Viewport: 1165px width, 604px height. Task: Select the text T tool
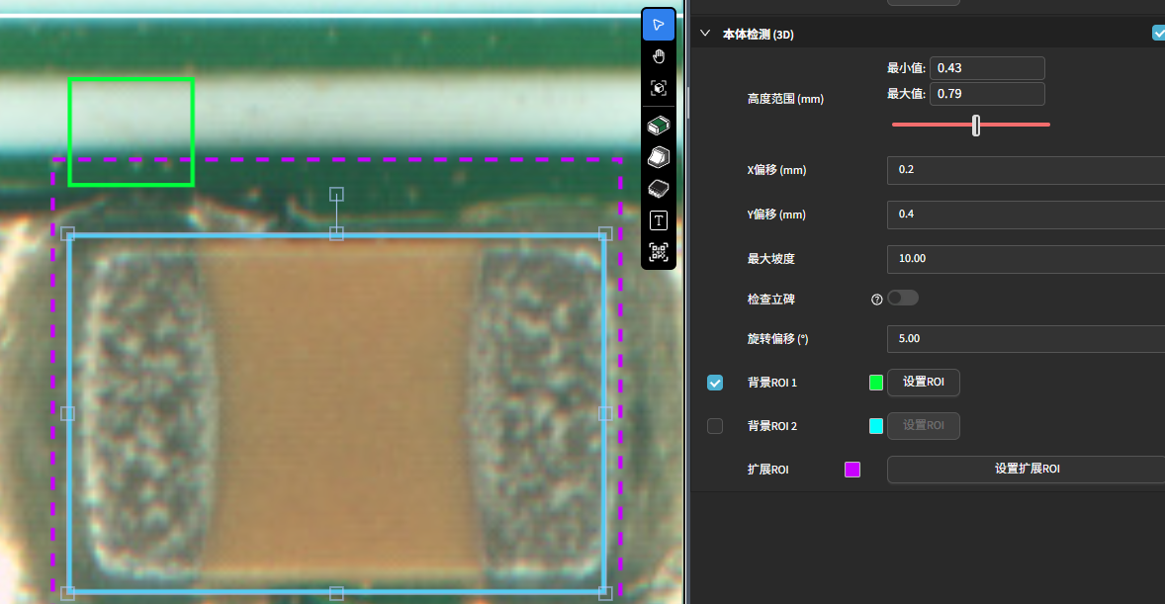point(659,220)
